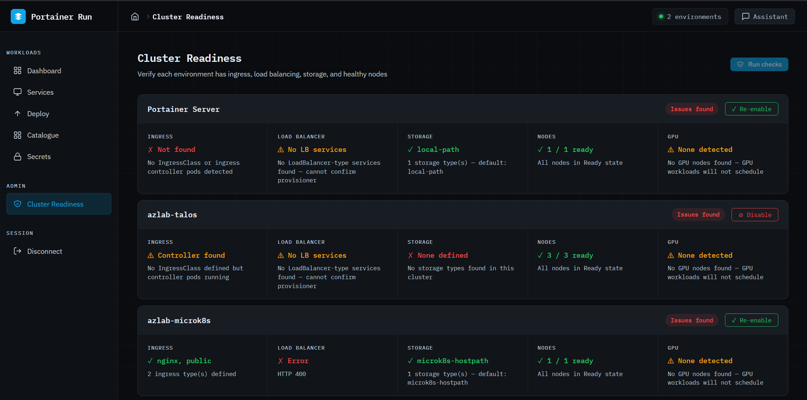
Task: Click the home icon in breadcrumb
Action: click(135, 17)
